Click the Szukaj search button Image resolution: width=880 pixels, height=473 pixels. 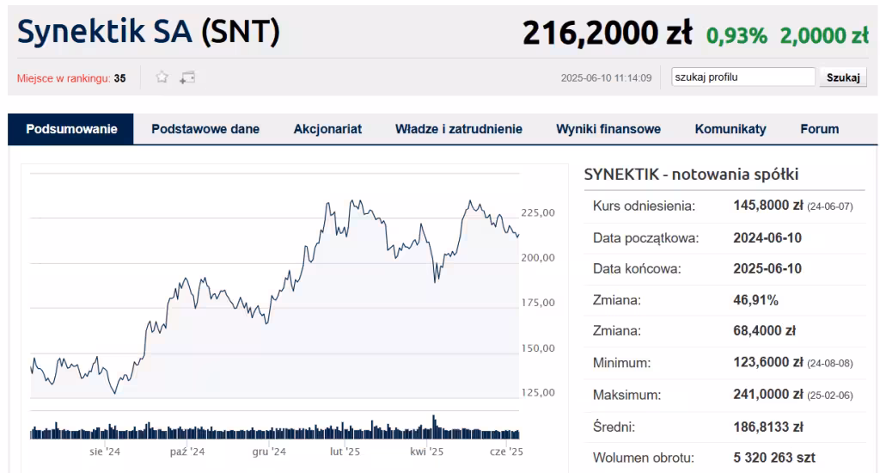[x=843, y=77]
